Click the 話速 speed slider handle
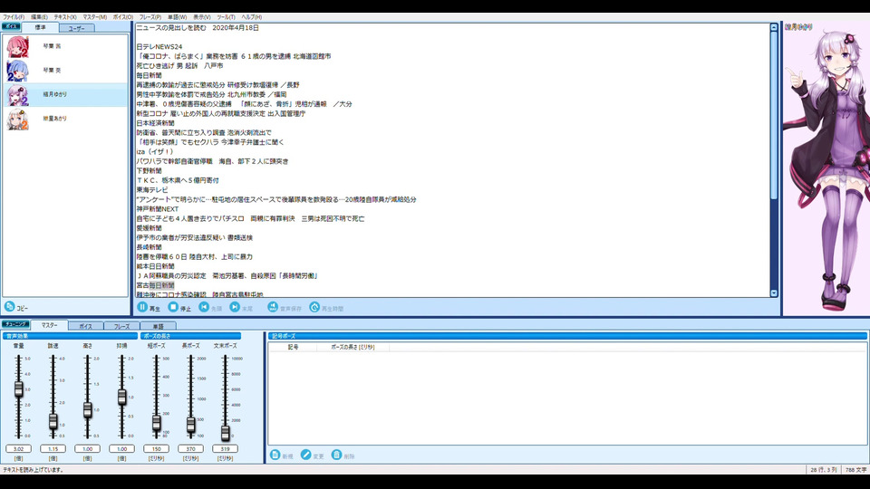 (53, 421)
